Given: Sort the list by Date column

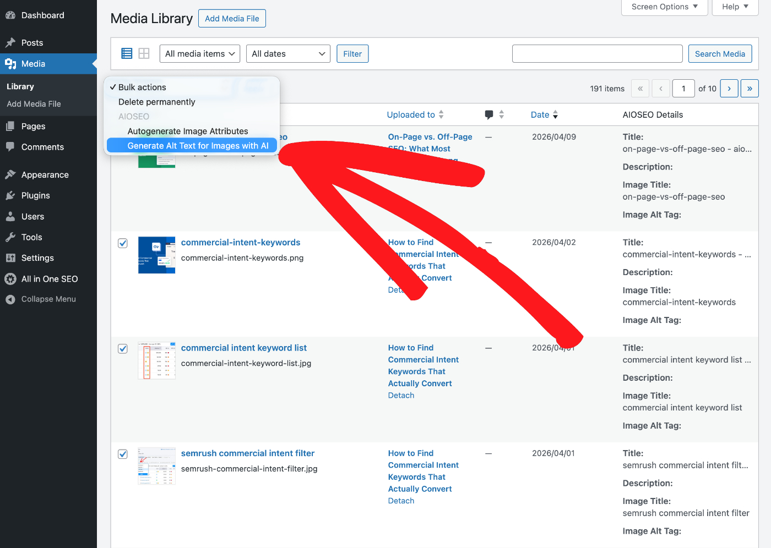Looking at the screenshot, I should pos(540,114).
